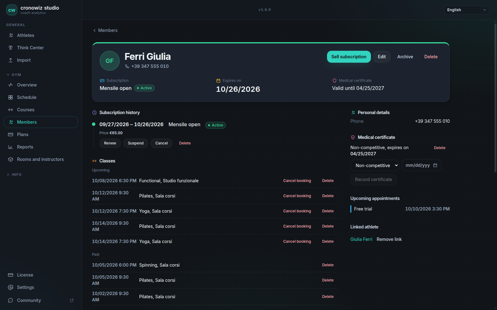Delete the member via header Delete

pos(431,57)
